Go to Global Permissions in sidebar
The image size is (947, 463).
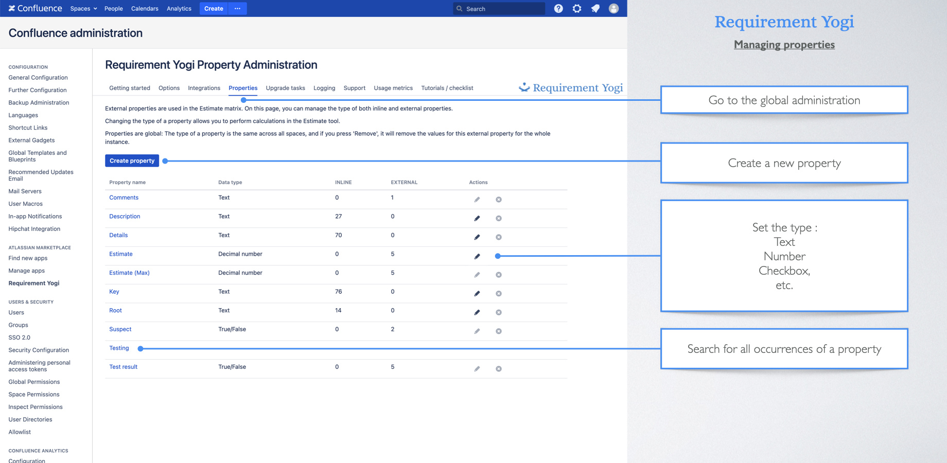click(x=34, y=382)
